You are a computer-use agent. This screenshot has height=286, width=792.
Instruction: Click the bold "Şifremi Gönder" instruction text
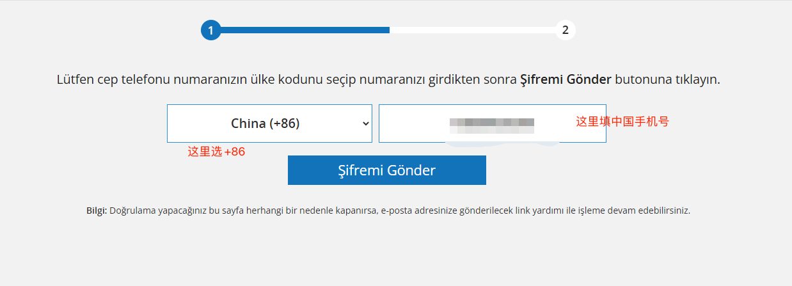(x=566, y=81)
